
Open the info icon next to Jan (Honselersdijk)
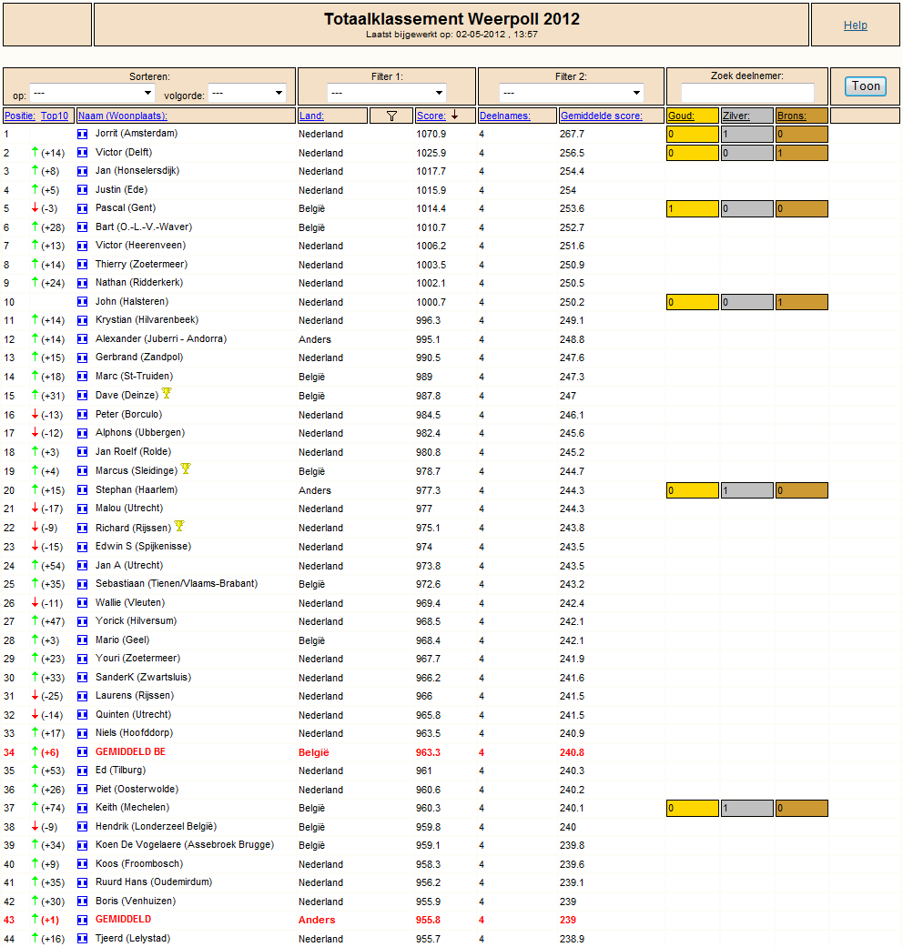(x=82, y=171)
